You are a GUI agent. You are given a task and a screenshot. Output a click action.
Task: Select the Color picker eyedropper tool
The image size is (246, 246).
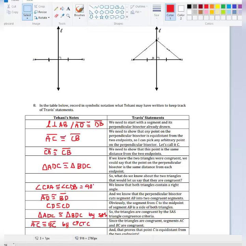(62, 16)
